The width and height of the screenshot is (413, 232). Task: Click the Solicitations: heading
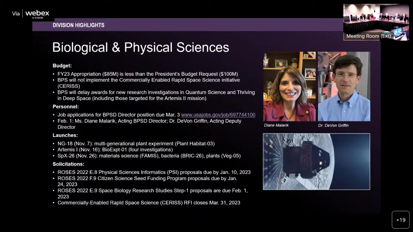[x=68, y=164]
